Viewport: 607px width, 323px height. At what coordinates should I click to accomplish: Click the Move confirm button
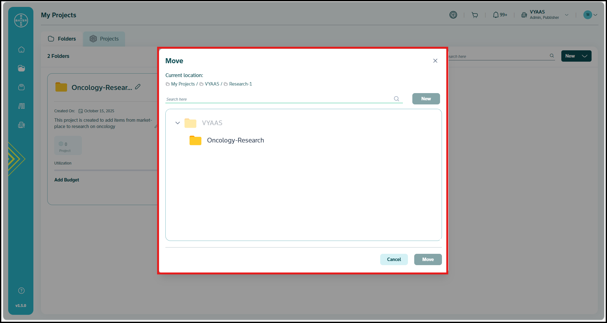pos(428,259)
